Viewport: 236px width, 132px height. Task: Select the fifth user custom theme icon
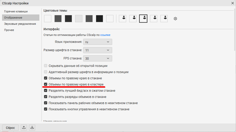(164, 19)
